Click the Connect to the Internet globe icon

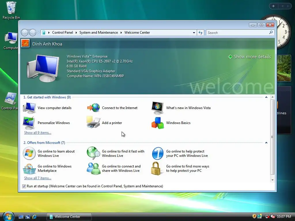click(94, 108)
